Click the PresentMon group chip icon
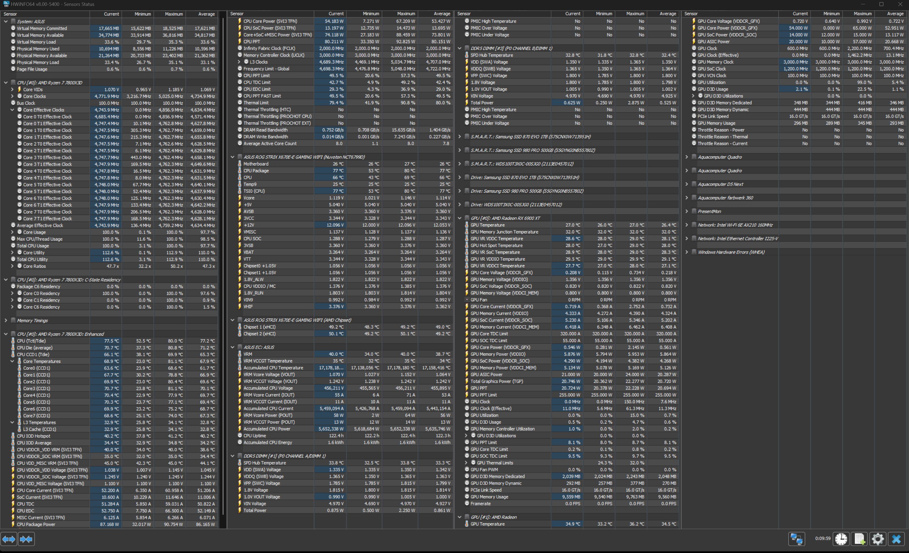 coord(694,211)
